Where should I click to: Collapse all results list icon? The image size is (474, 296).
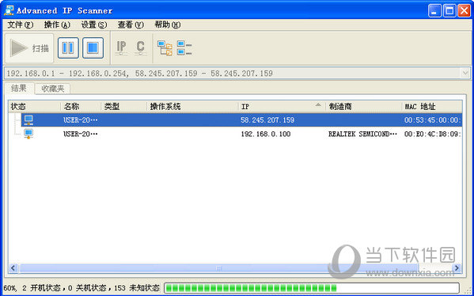tap(184, 48)
